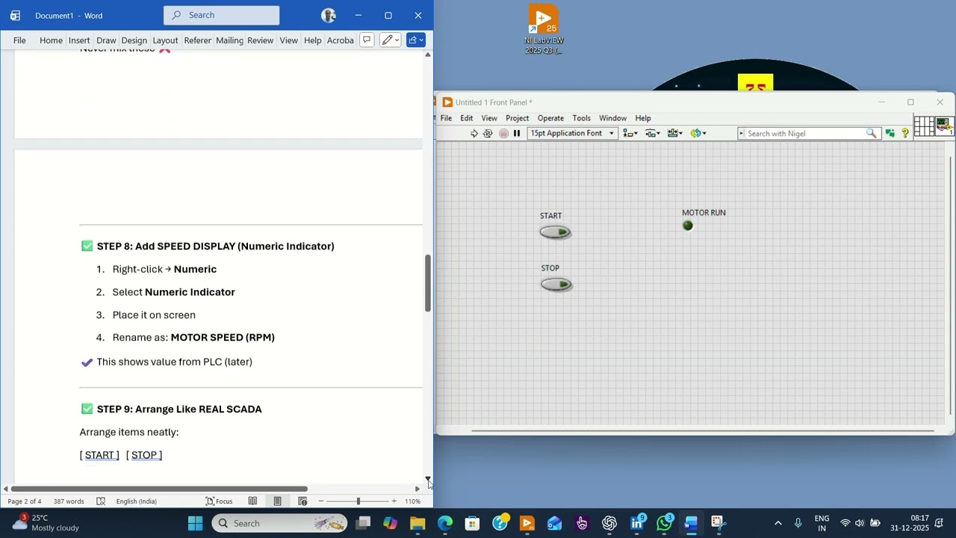956x538 pixels.
Task: Open WhatsApp from taskbar
Action: click(x=664, y=523)
